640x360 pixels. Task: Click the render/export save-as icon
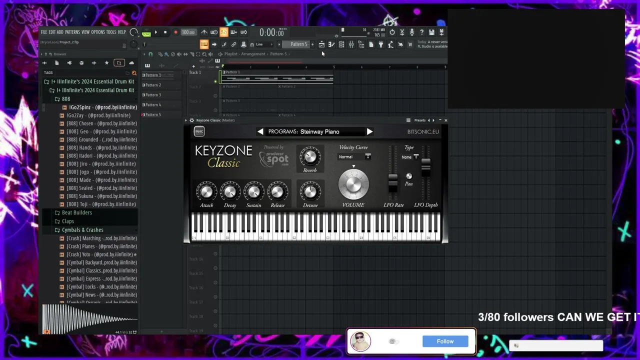click(x=441, y=32)
